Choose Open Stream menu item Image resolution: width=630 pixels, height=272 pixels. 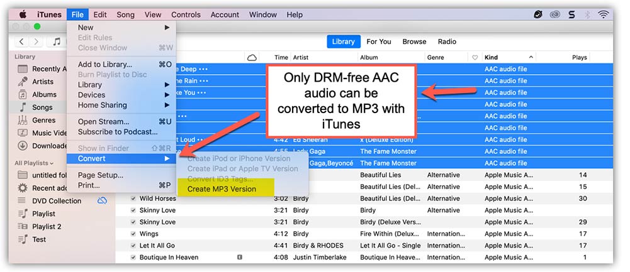coord(121,122)
